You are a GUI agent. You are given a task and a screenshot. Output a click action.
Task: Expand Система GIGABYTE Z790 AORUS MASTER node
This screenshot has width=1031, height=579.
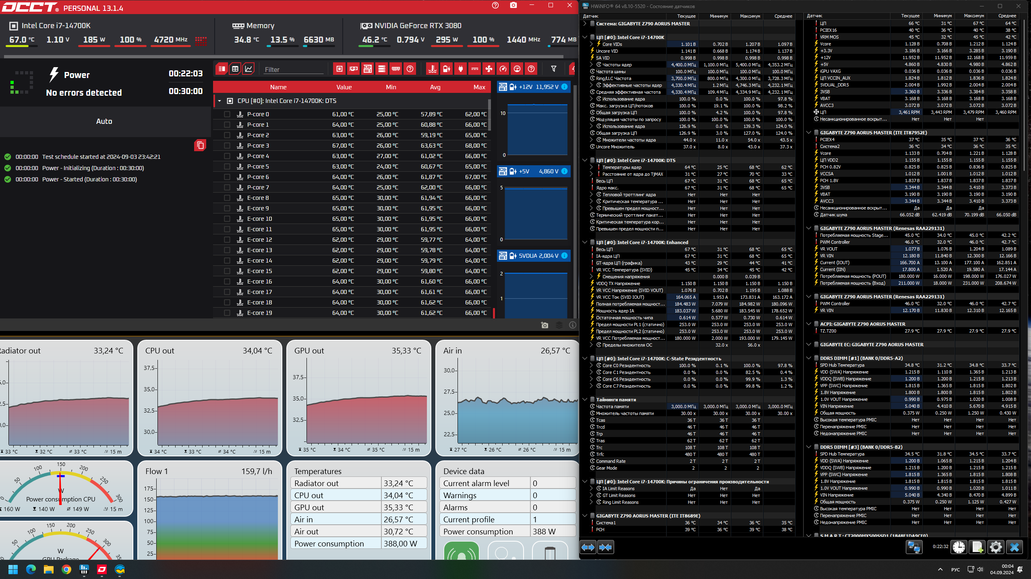click(585, 24)
